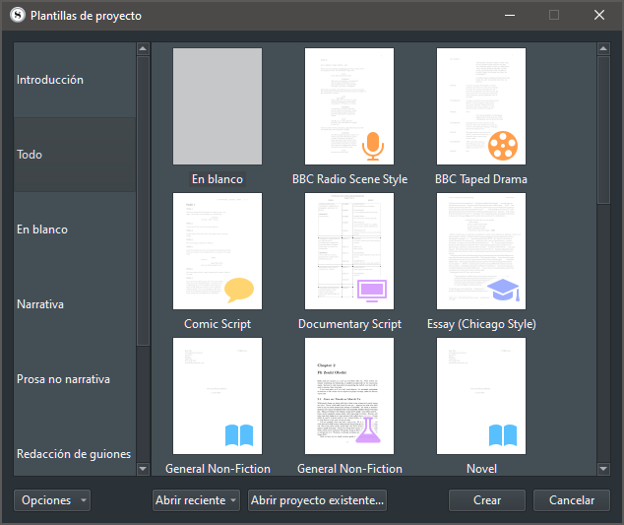Image resolution: width=624 pixels, height=525 pixels.
Task: Open the Introducción category
Action: tap(75, 80)
